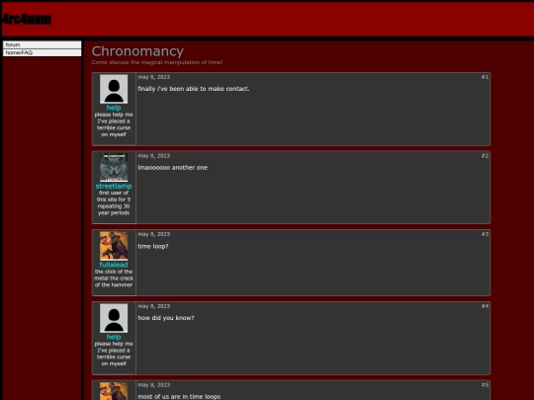Click the post #3 date 'may 8, 2023'
The image size is (534, 400).
(x=153, y=234)
